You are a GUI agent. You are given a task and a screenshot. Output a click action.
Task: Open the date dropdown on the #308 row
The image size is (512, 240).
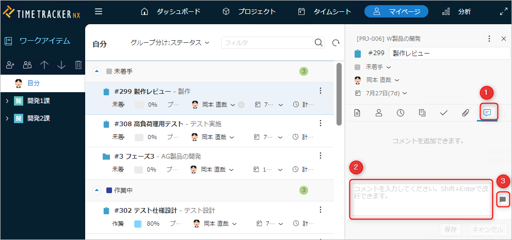(280, 137)
